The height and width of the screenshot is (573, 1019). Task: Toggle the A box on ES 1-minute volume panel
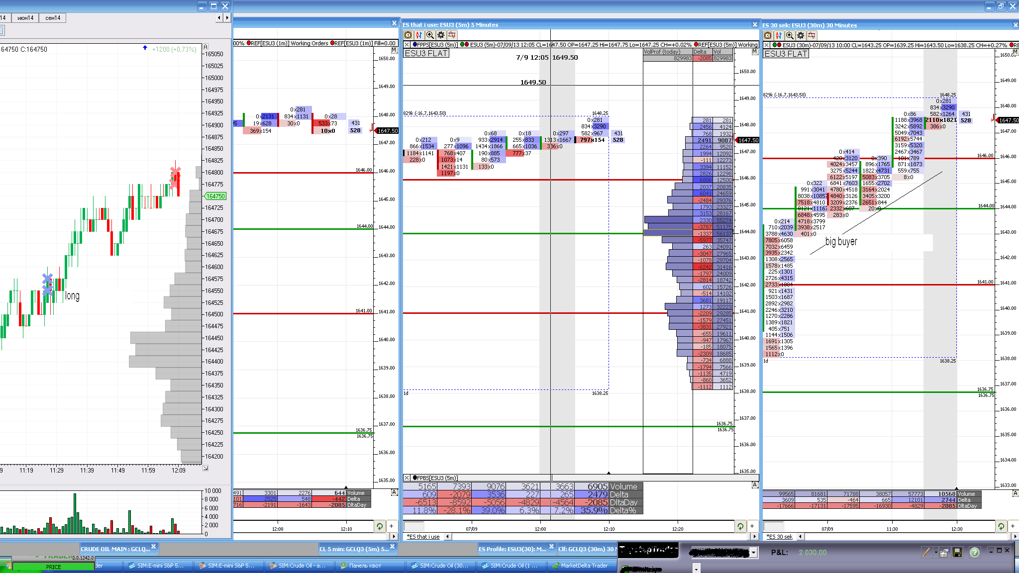pyautogui.click(x=394, y=492)
